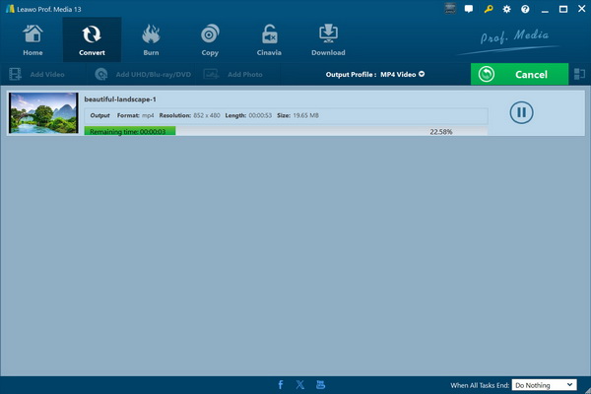
Task: Open the YouTube icon
Action: click(320, 384)
